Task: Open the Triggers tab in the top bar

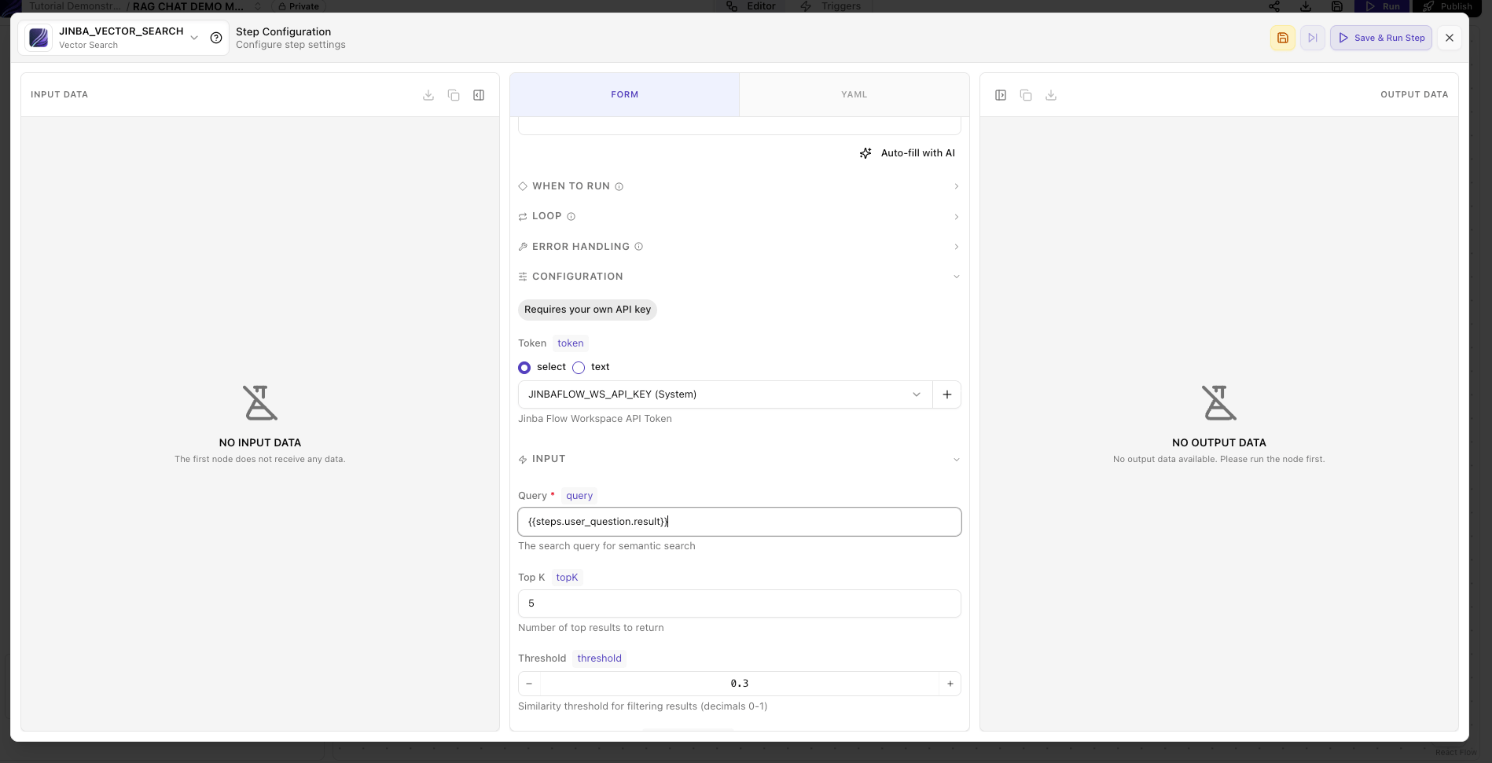Action: [831, 6]
